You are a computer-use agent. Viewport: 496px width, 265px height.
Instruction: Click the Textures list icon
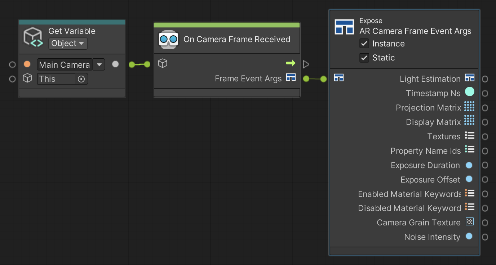[x=470, y=136]
